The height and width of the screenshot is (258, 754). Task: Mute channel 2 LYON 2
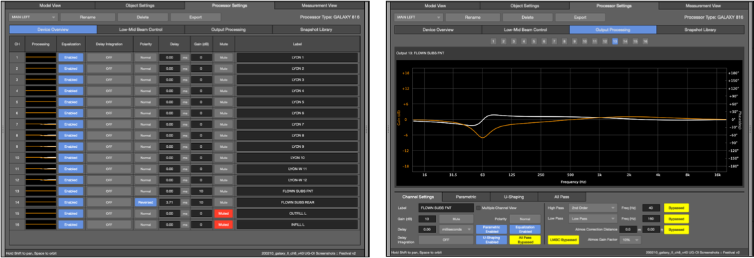pyautogui.click(x=223, y=69)
